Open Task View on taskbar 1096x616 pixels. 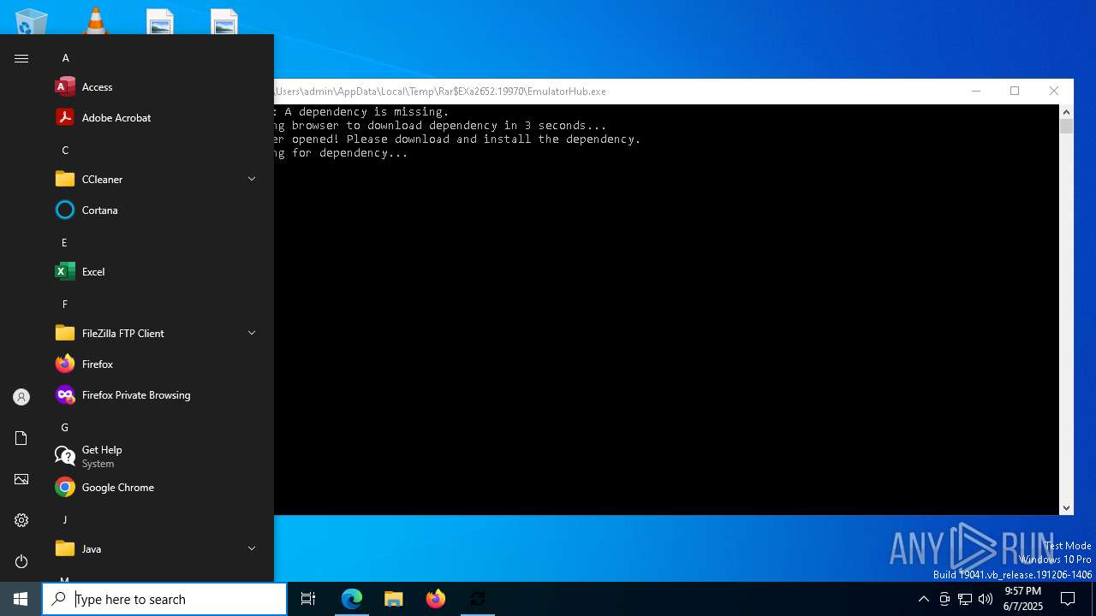(x=308, y=599)
